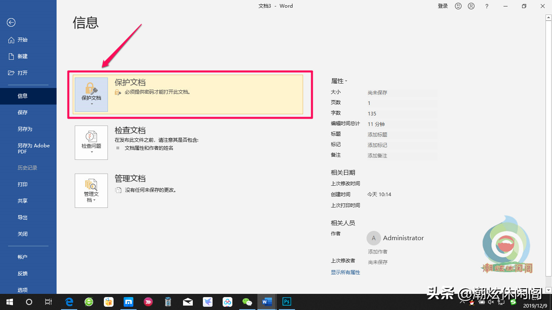The width and height of the screenshot is (552, 310).
Task: Click the 添加标题 field
Action: (402, 134)
